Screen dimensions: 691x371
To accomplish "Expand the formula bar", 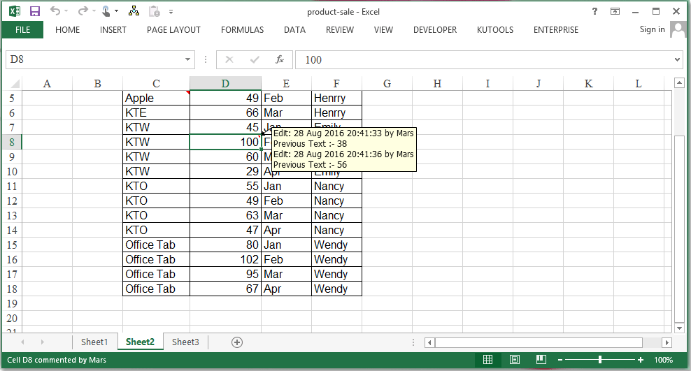I will (x=676, y=60).
